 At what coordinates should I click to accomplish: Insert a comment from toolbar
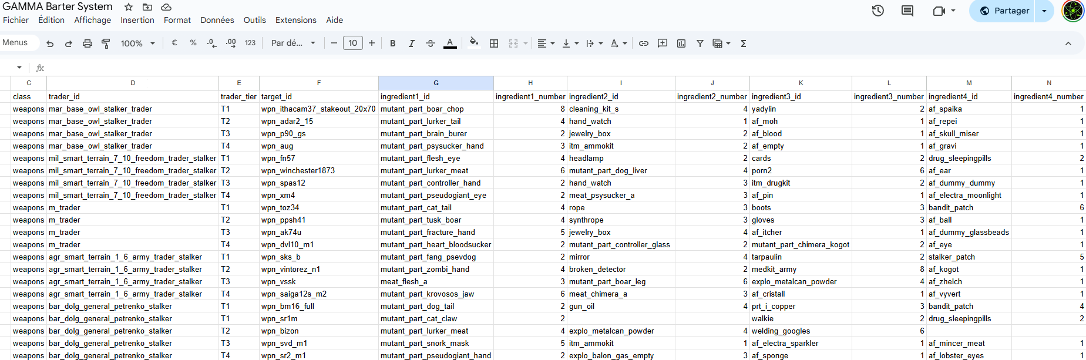663,43
